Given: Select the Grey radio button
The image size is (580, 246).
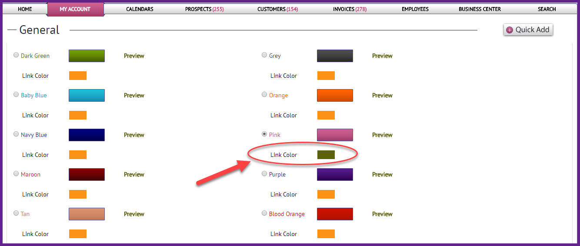Looking at the screenshot, I should [264, 55].
